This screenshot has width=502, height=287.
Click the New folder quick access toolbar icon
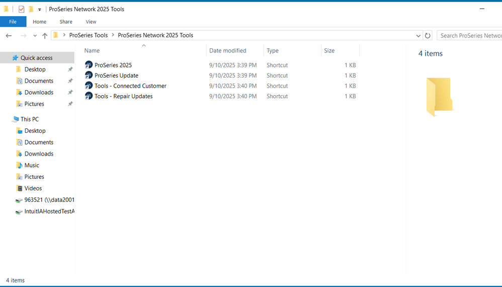click(x=31, y=9)
